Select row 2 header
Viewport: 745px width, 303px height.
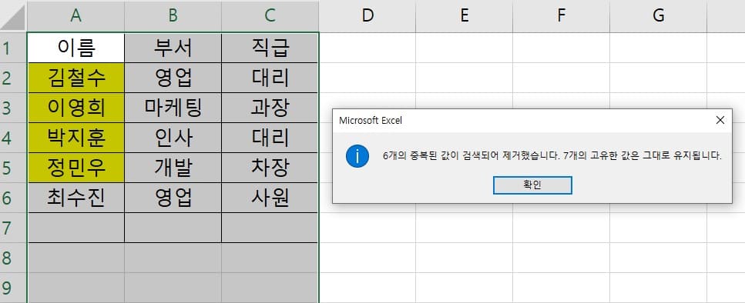tap(13, 78)
